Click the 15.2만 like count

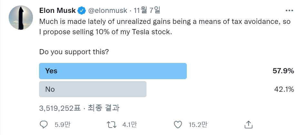point(198,125)
